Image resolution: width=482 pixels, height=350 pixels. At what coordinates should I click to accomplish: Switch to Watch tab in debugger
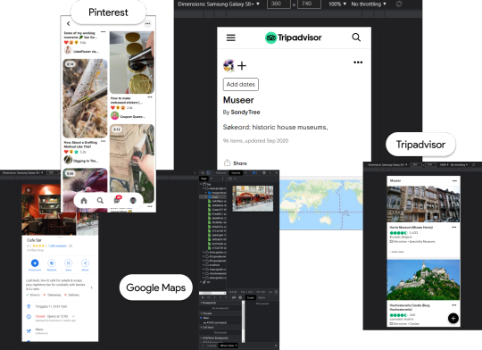(x=262, y=297)
